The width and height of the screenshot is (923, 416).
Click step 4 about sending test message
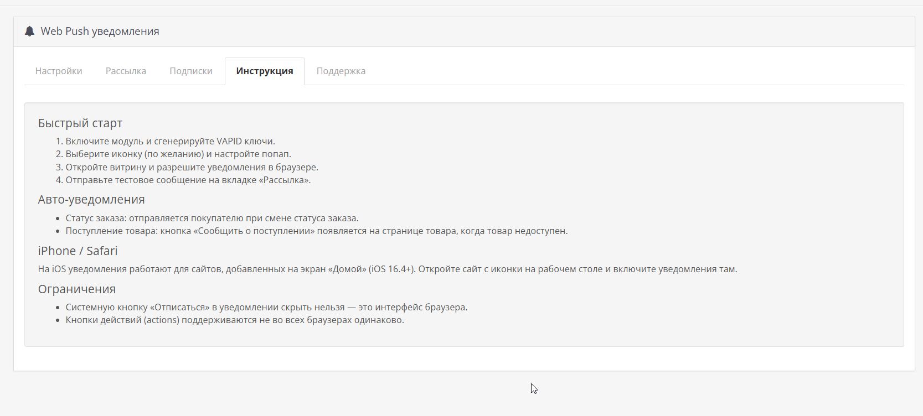[188, 180]
